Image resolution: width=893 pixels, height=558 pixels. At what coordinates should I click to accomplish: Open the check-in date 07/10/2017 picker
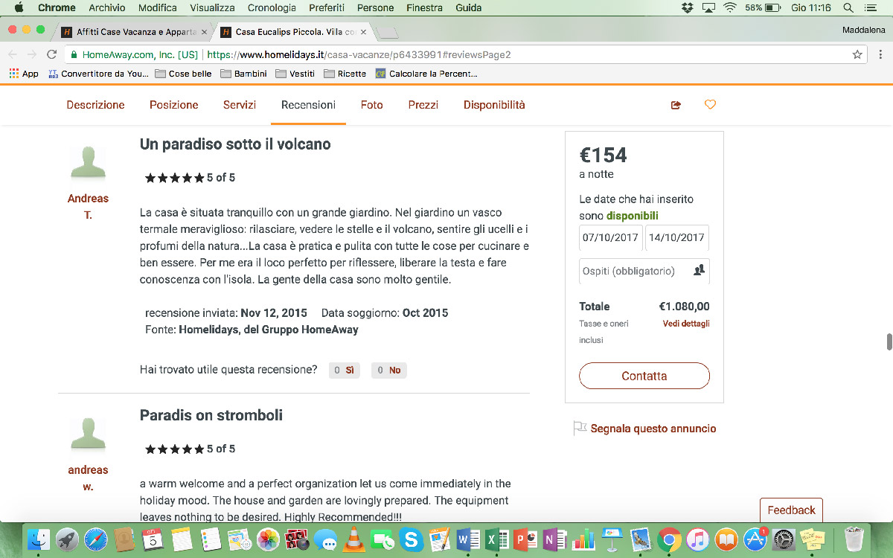coord(610,237)
